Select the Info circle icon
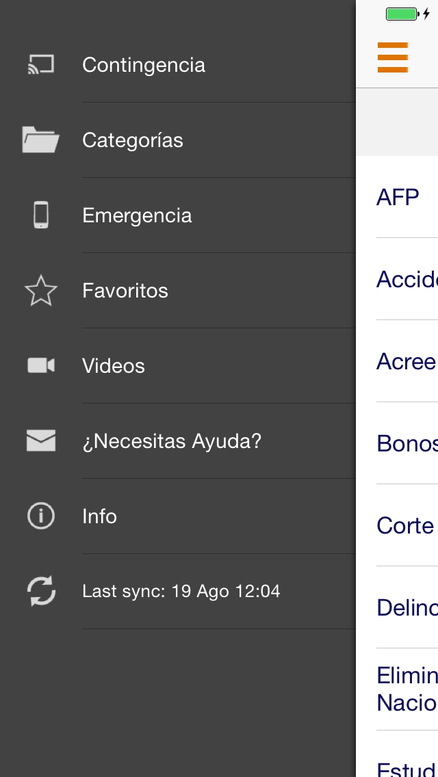 [x=41, y=516]
